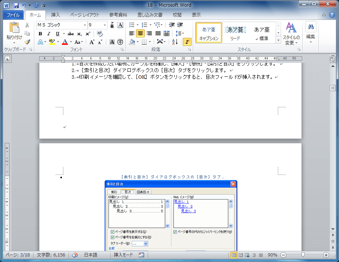Click the Grow Font icon
This screenshot has width=339, height=262.
(92, 42)
